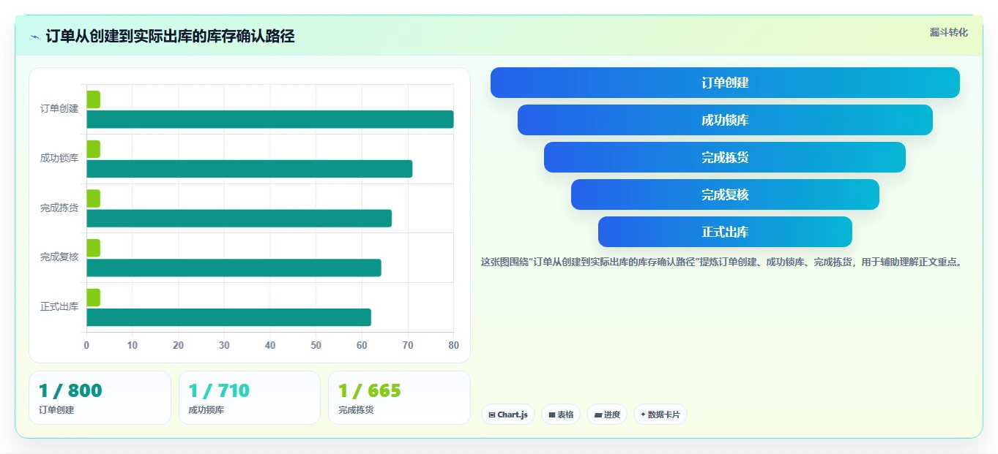Screen dimensions: 998x454
Task: Click the 数据卡片 tag chip
Action: point(660,415)
